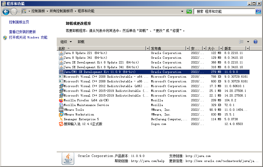Select the VMware Tools entry
Viewport: 263px width, 167px height.
coord(154,110)
